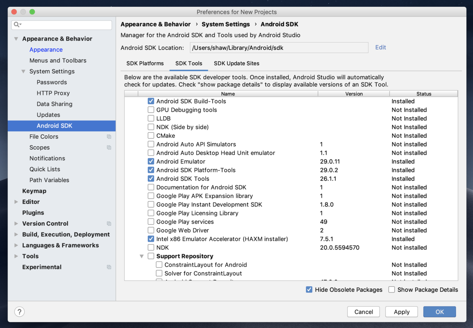Uncheck Android Emulator in the tools list
Screen dimensions: 473x328
[x=151, y=161]
